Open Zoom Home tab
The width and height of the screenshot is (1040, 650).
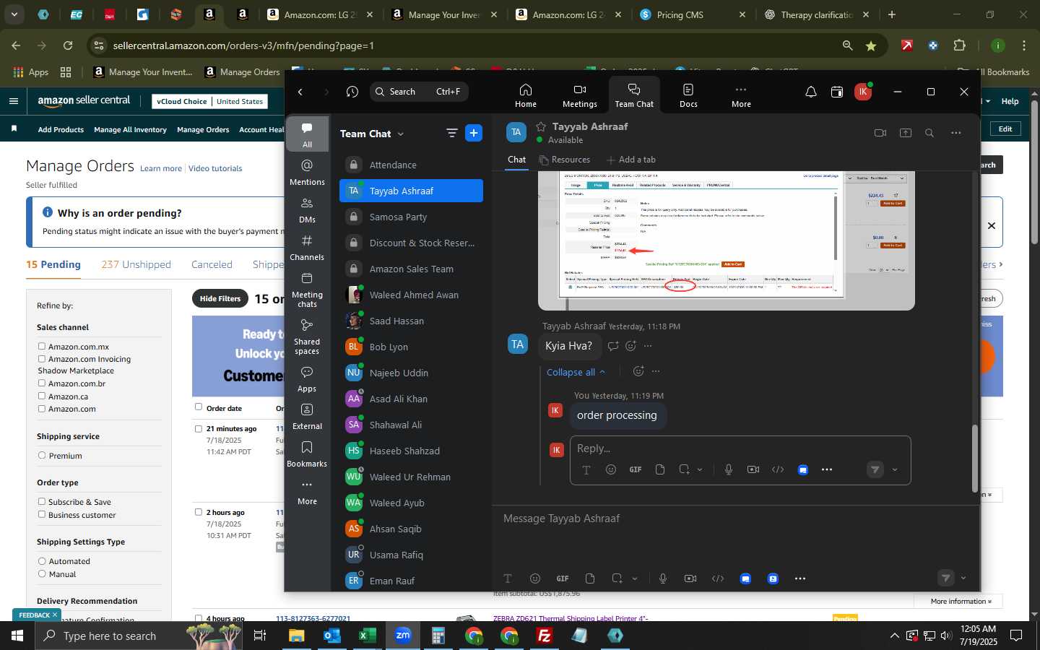pos(525,95)
